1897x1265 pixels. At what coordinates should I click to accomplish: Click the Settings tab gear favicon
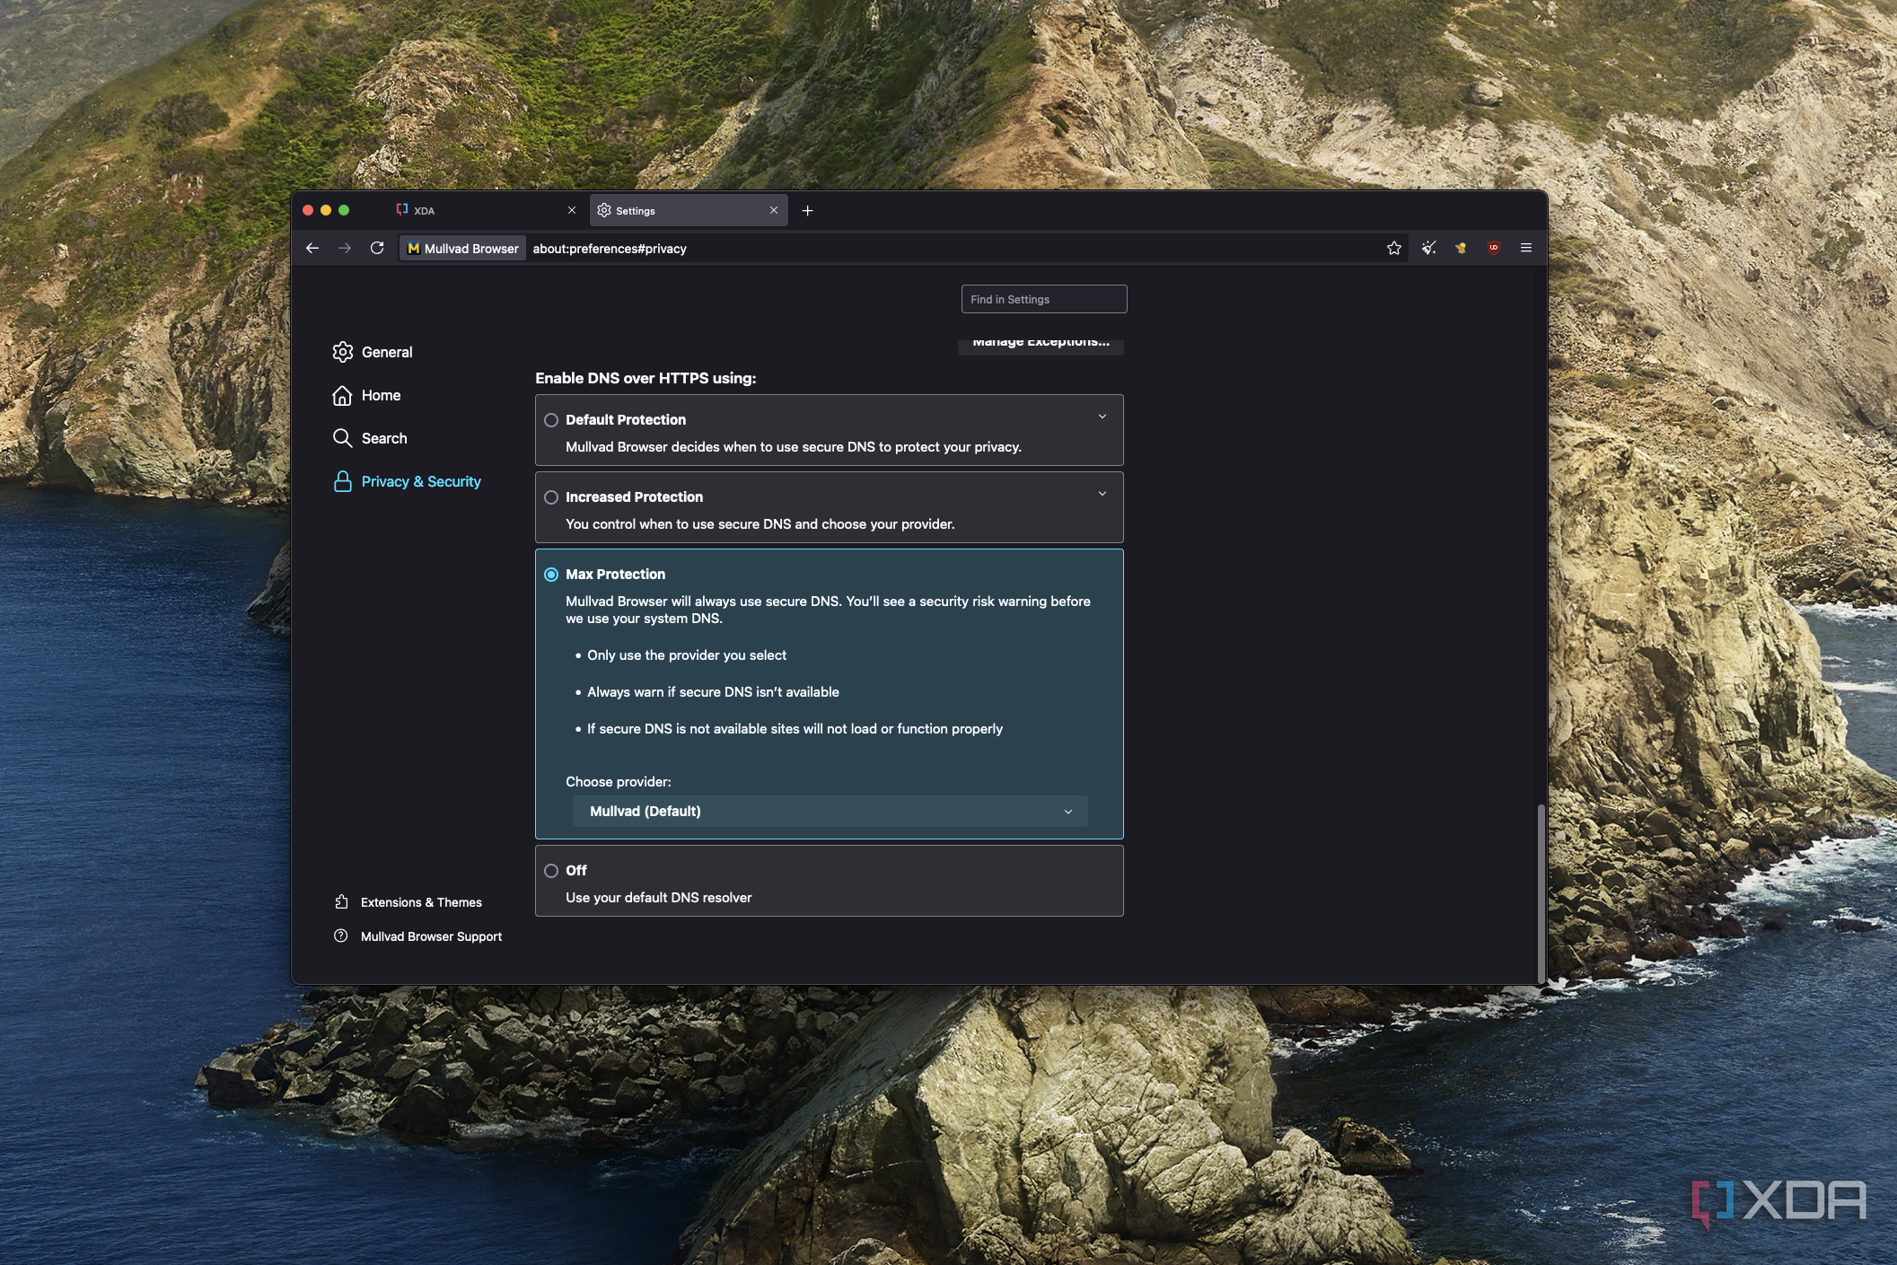[x=604, y=210]
